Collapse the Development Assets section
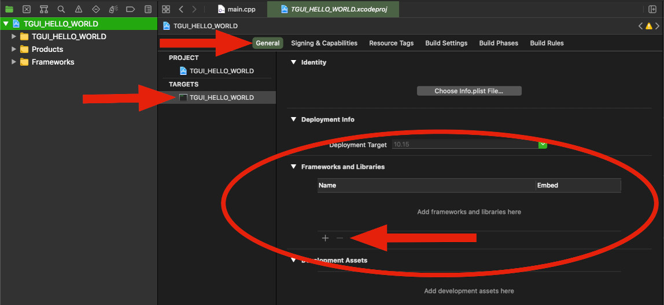 (x=293, y=260)
